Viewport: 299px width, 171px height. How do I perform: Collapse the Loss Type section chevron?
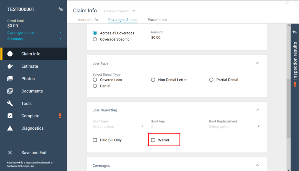(x=258, y=63)
